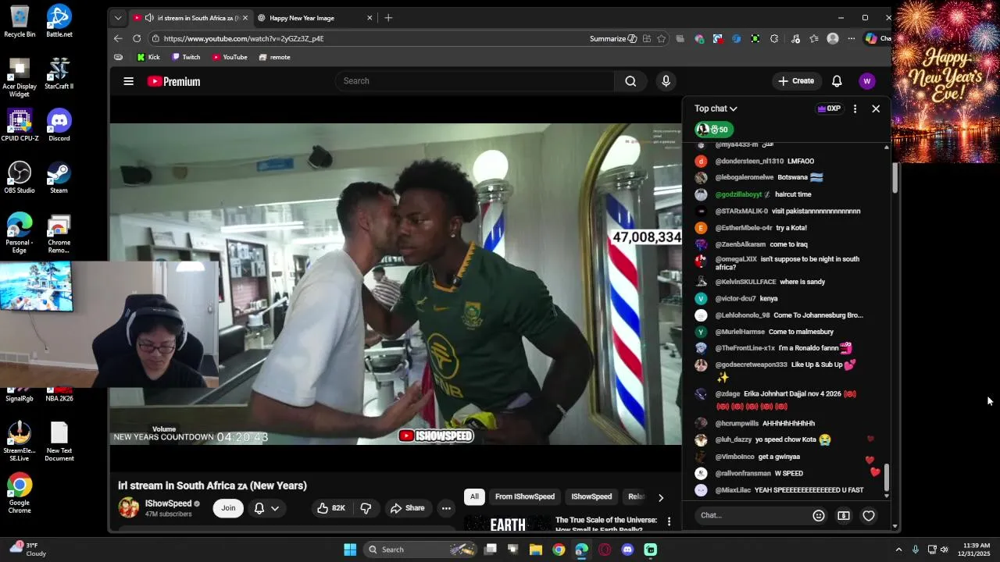1000x562 pixels.
Task: Open more actions menu beside Share
Action: coord(446,508)
